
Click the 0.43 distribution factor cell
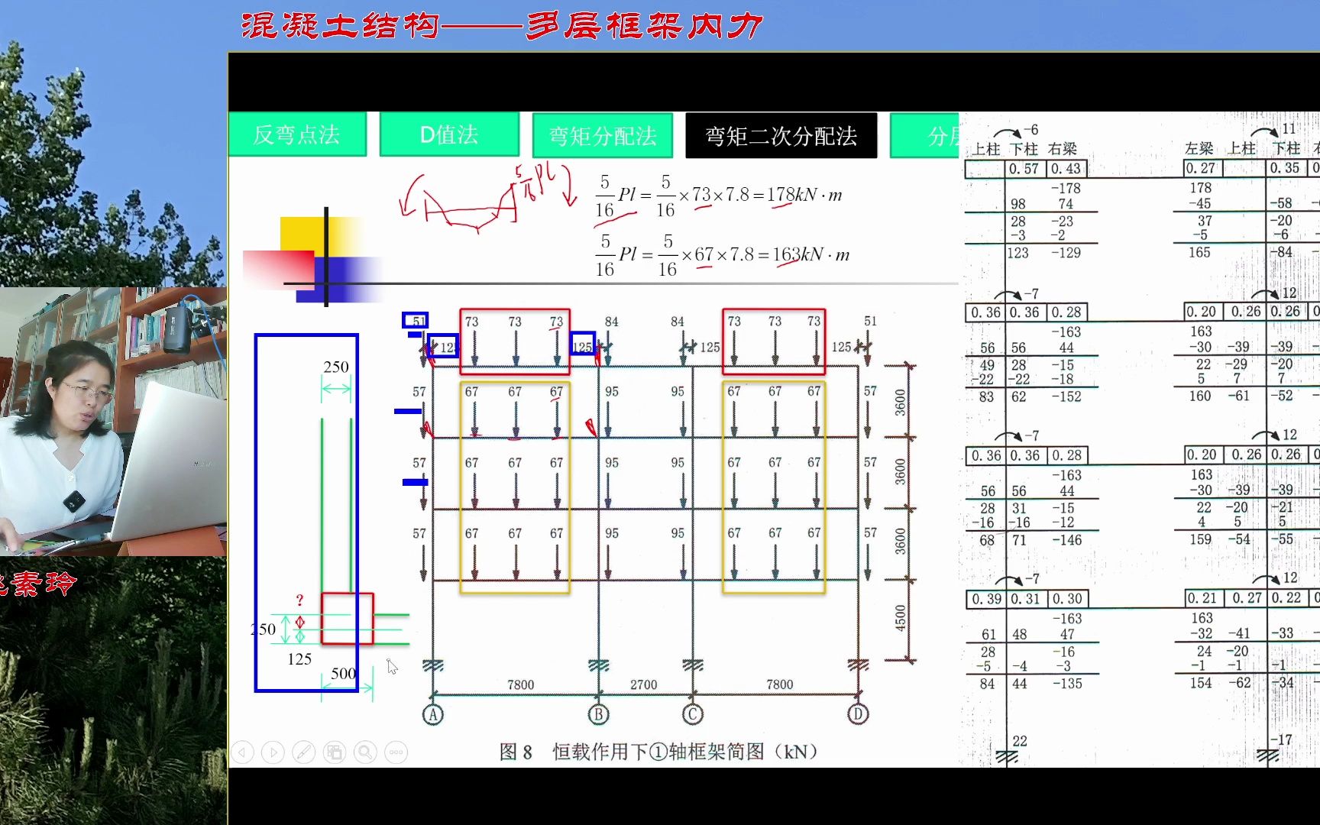click(x=1066, y=169)
